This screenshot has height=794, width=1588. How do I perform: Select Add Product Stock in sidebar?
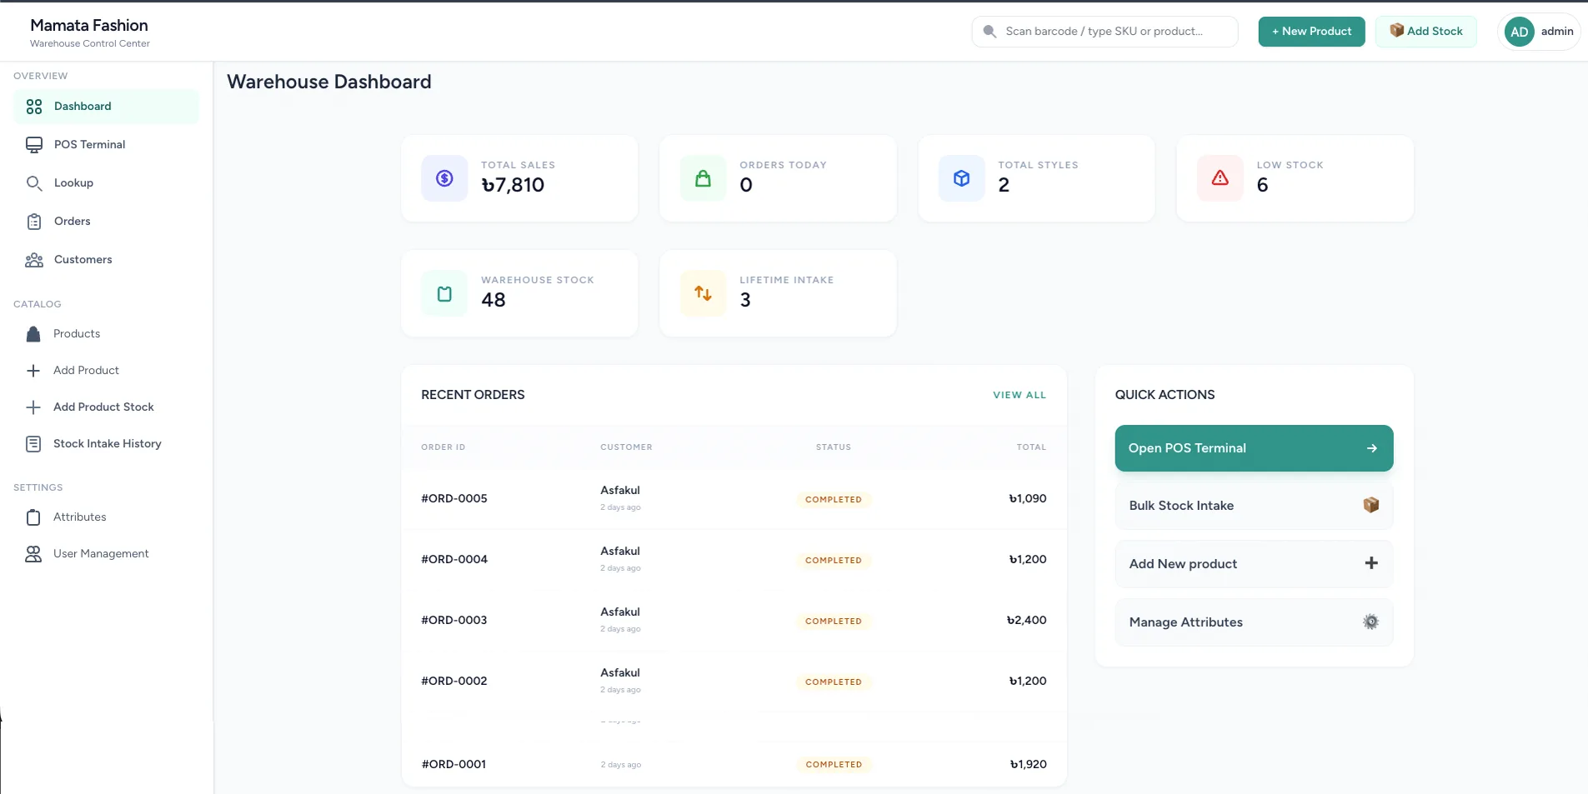pyautogui.click(x=103, y=407)
